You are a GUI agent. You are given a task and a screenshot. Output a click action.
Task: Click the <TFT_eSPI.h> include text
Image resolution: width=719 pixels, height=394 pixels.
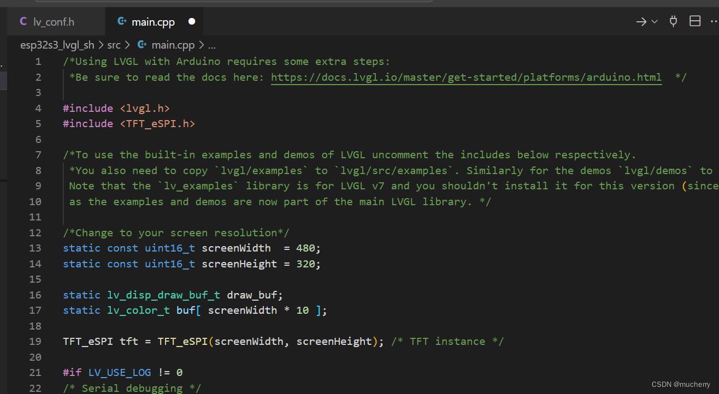pos(157,124)
